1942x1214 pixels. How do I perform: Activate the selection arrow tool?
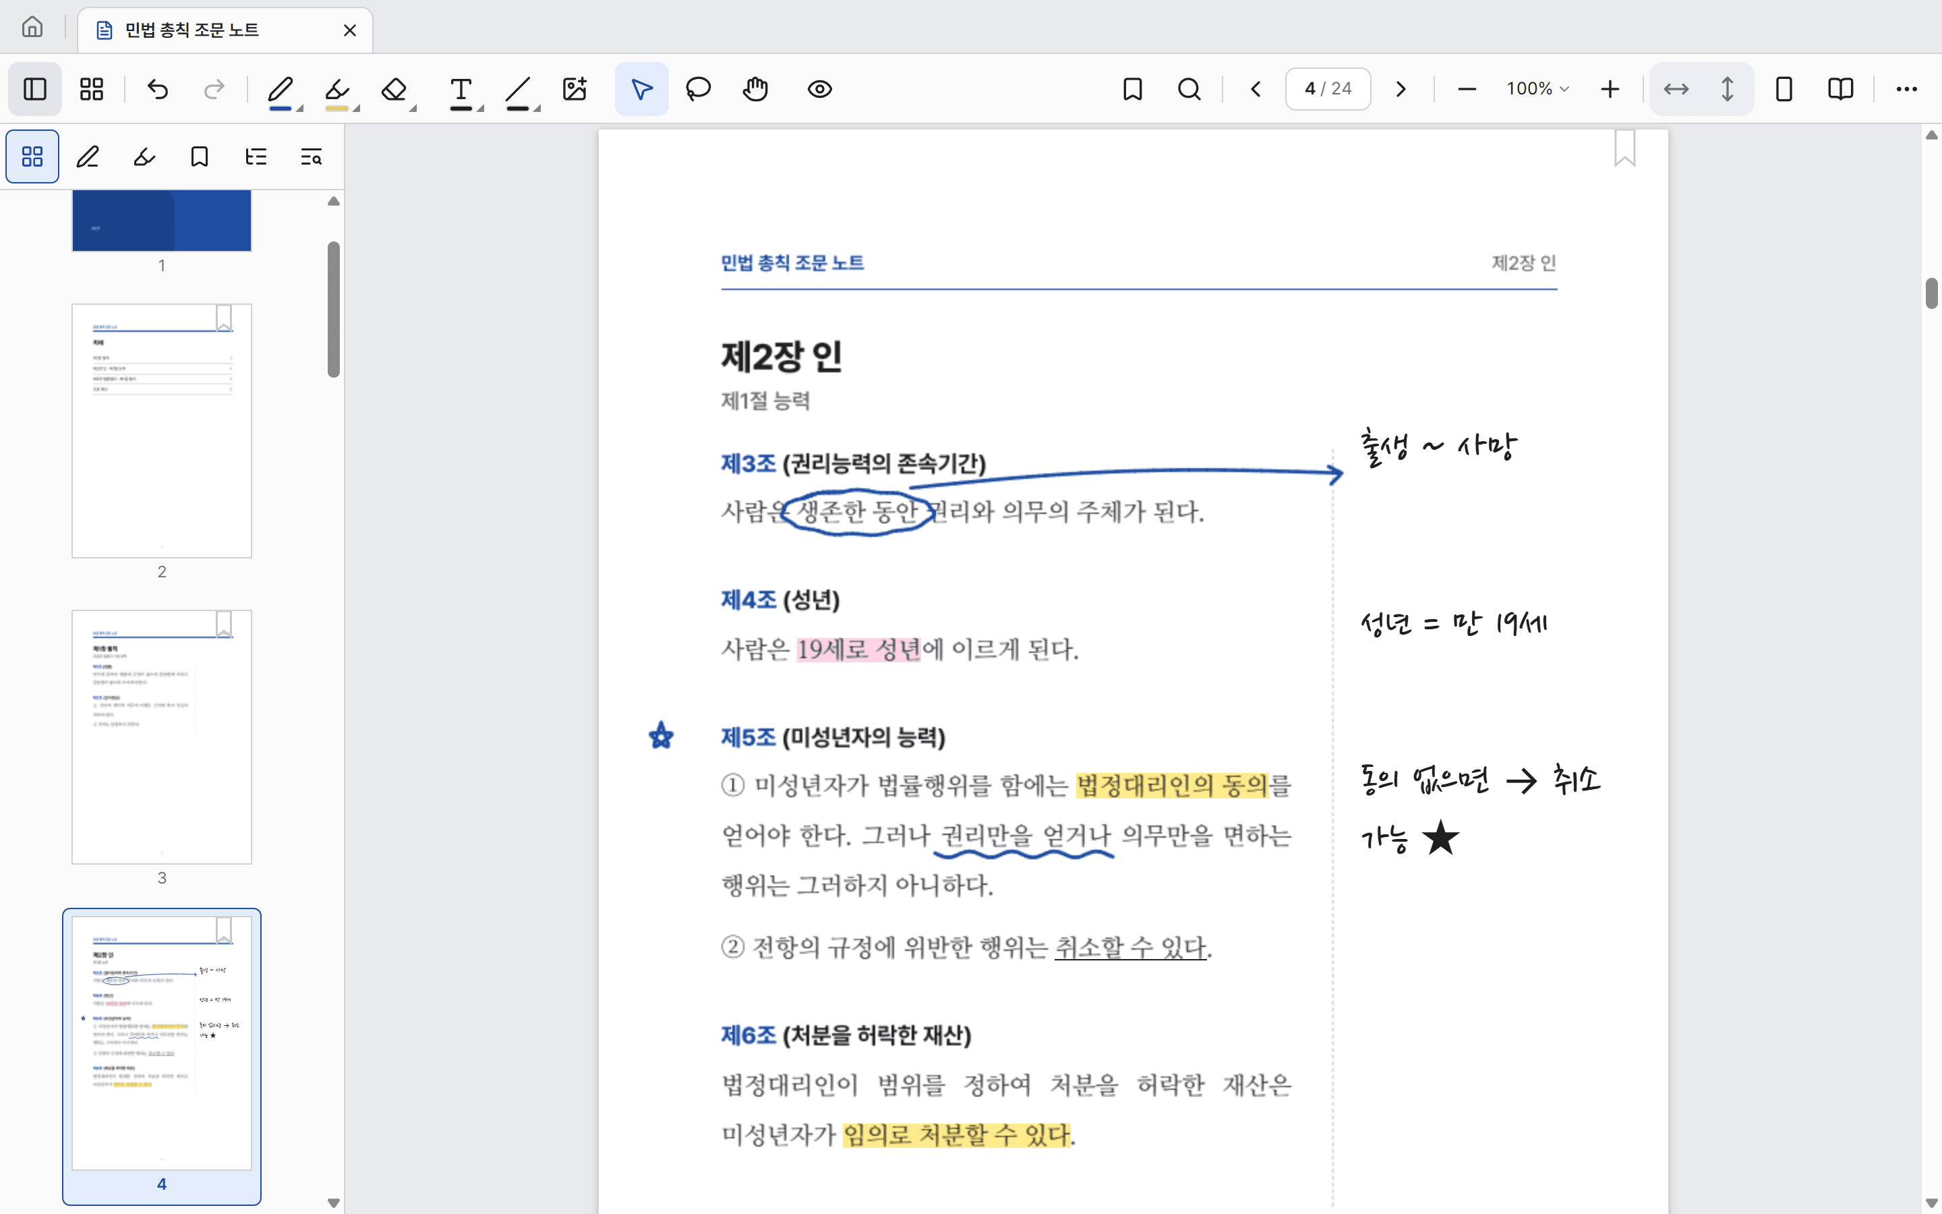(641, 89)
